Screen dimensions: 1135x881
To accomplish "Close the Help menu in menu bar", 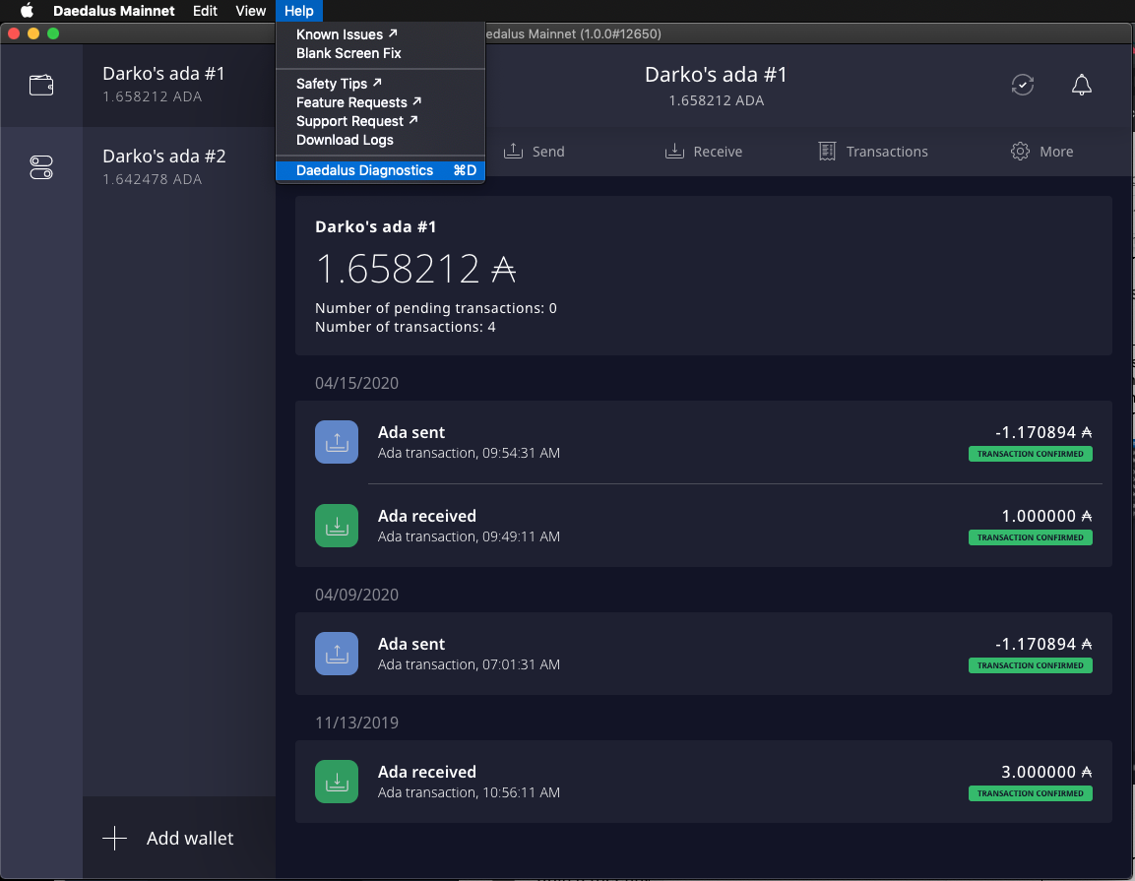I will 299,11.
